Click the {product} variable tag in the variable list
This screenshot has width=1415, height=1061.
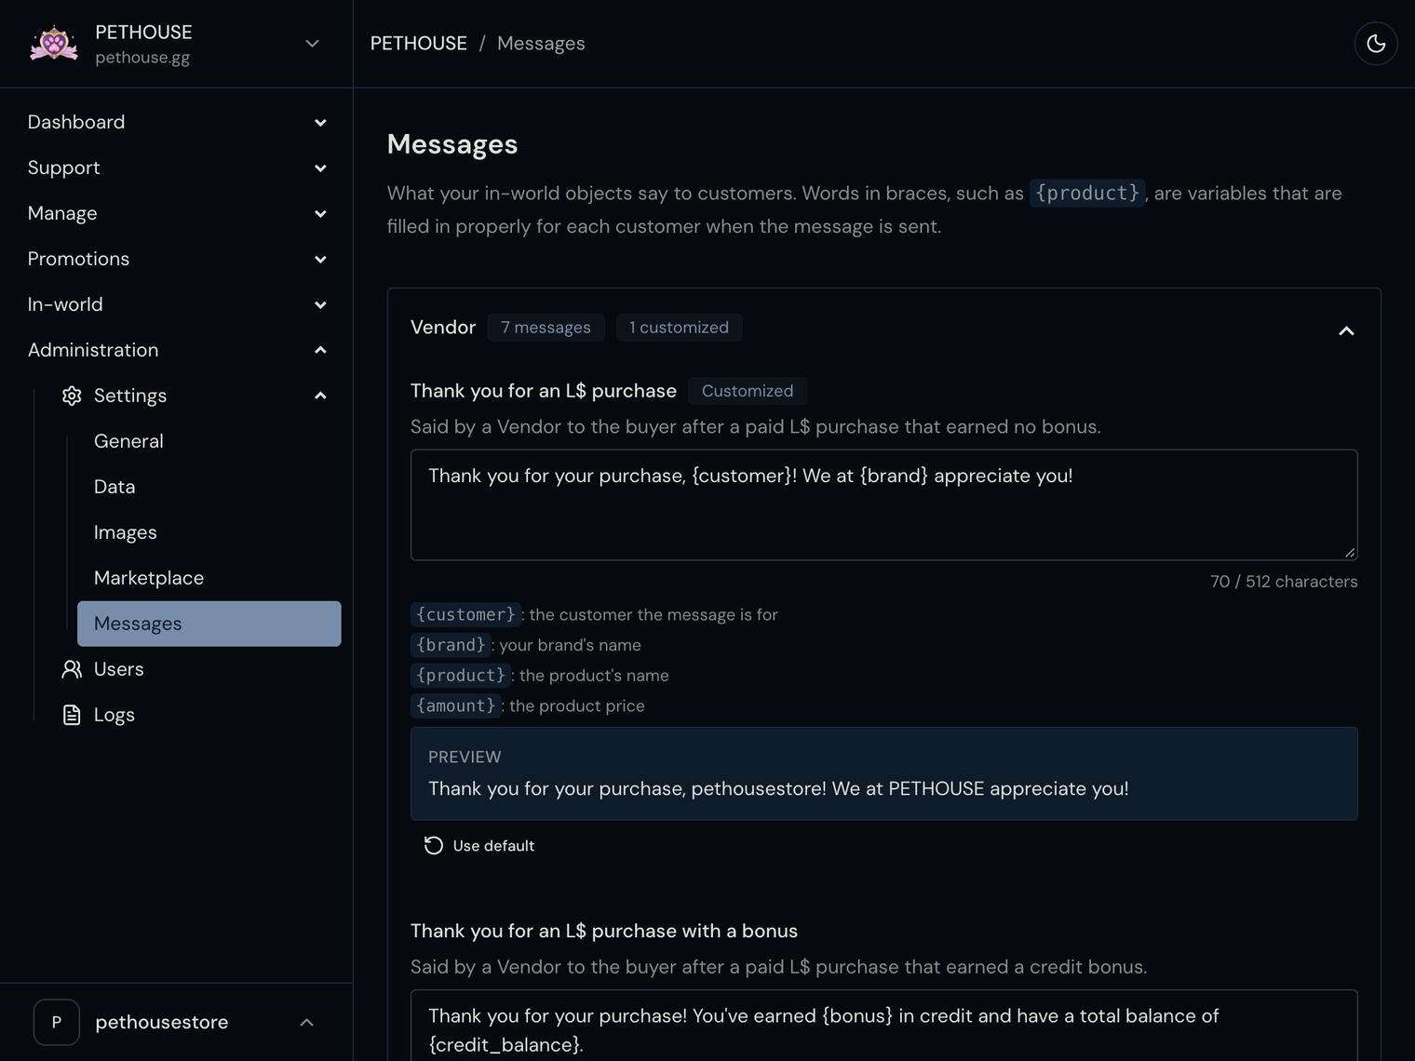[x=461, y=675]
